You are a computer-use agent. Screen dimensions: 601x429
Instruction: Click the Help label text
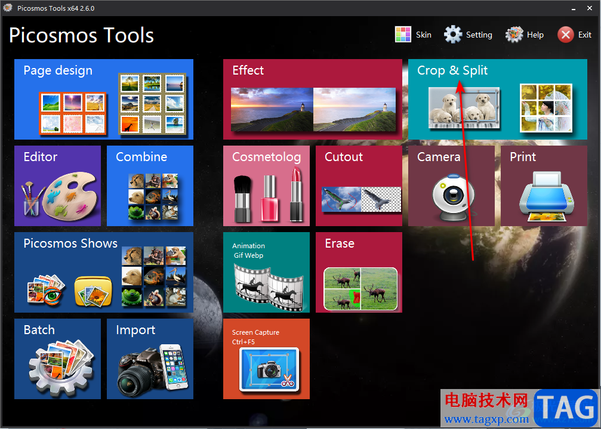[x=535, y=35]
